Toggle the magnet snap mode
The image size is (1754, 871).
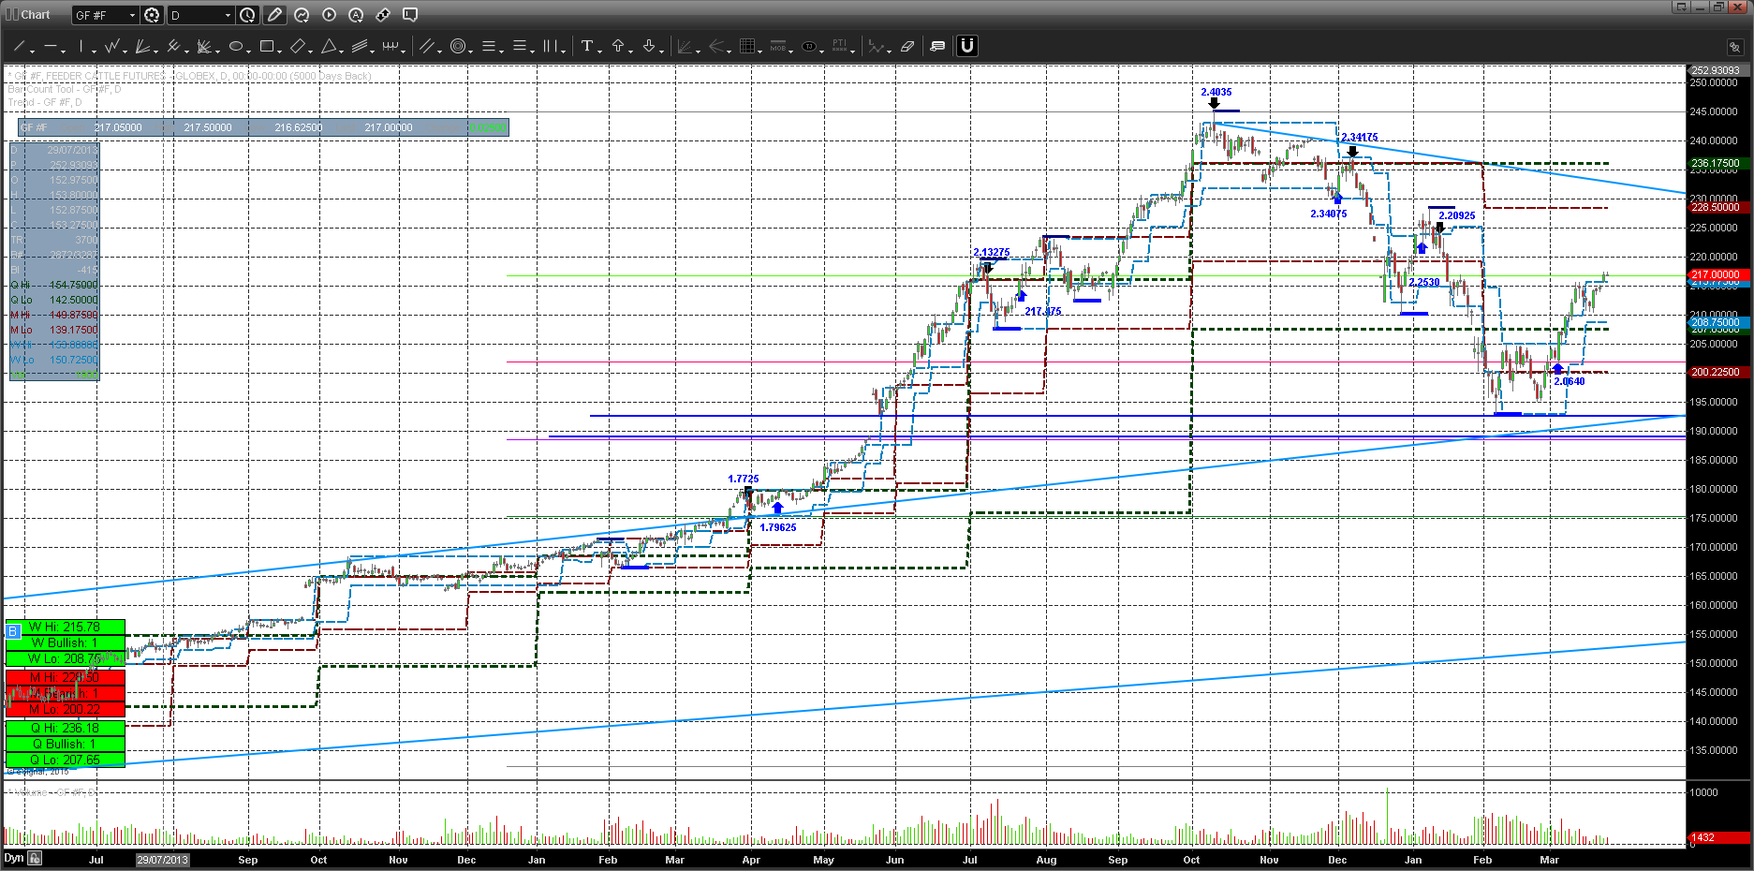click(x=967, y=46)
